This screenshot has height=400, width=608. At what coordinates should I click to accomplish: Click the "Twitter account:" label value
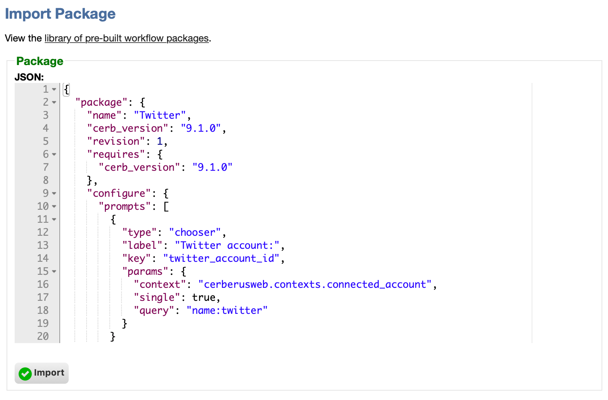tap(227, 246)
